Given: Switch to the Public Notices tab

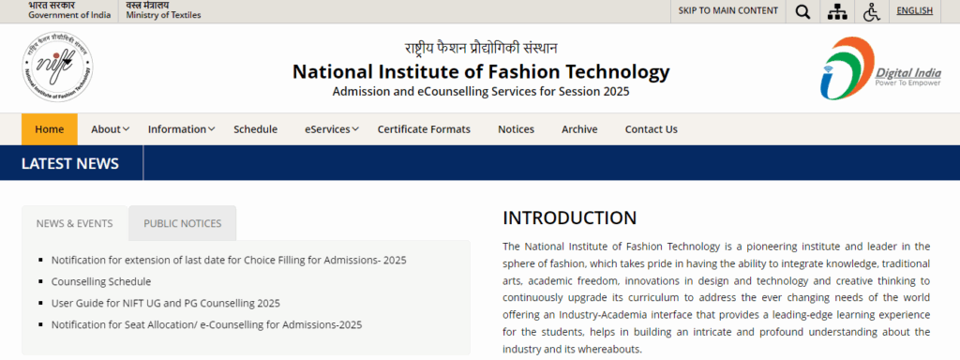Looking at the screenshot, I should [183, 223].
